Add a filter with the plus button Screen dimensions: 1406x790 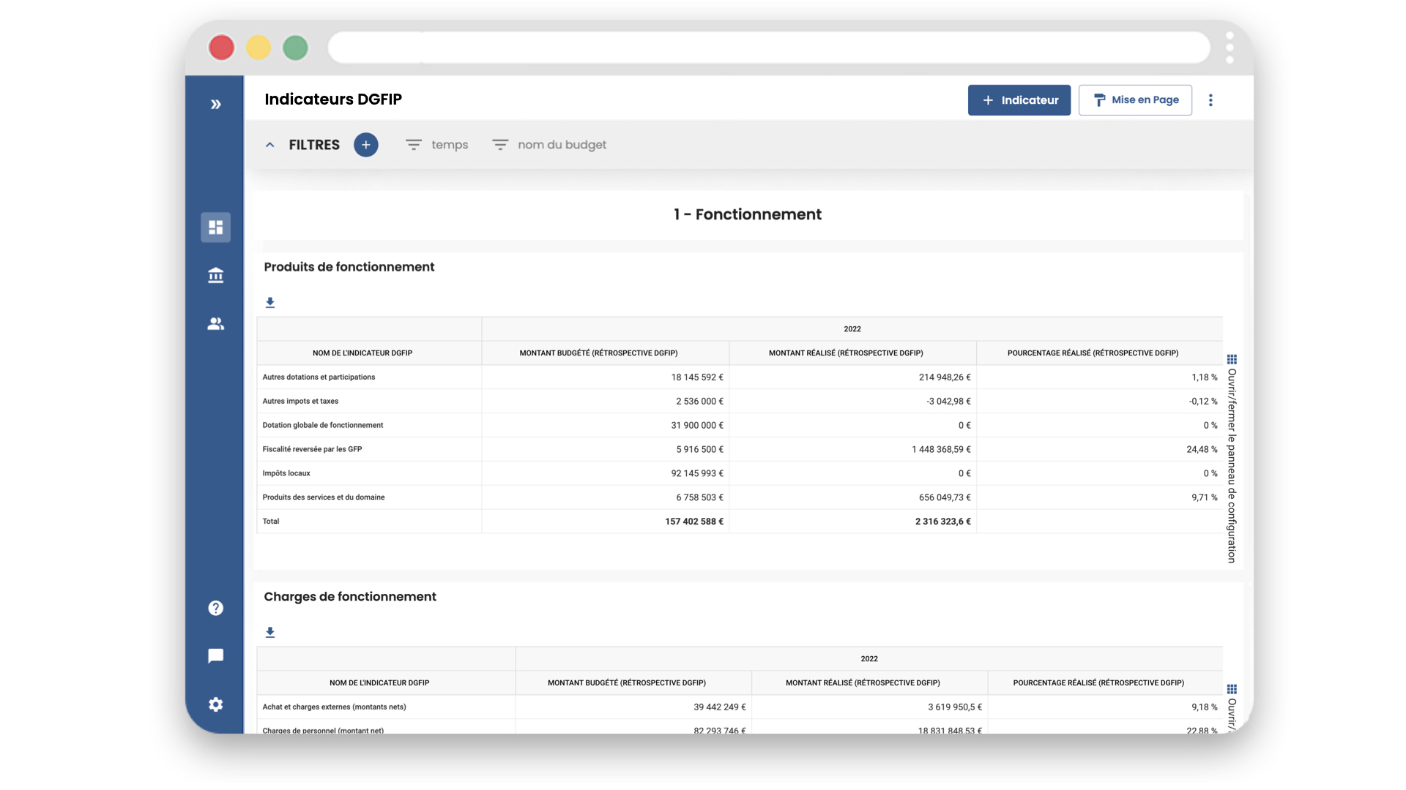[x=366, y=145]
